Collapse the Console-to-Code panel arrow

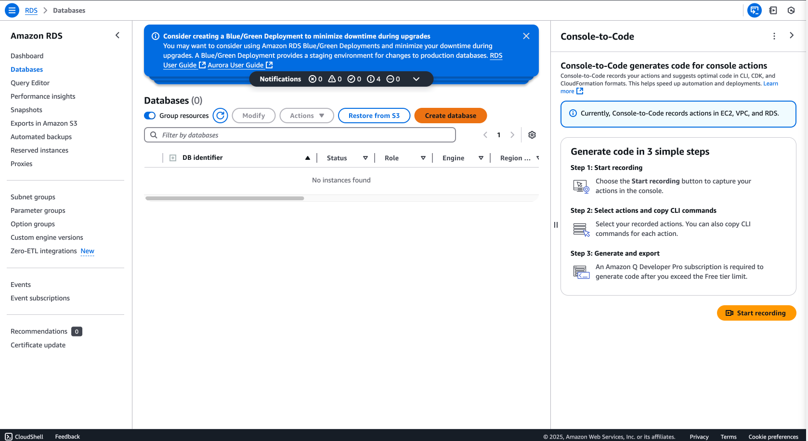(x=792, y=35)
